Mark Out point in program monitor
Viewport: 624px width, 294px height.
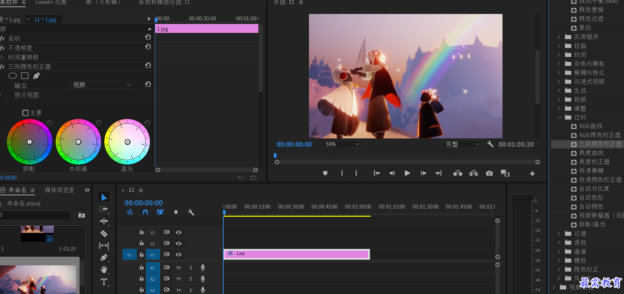pyautogui.click(x=356, y=173)
